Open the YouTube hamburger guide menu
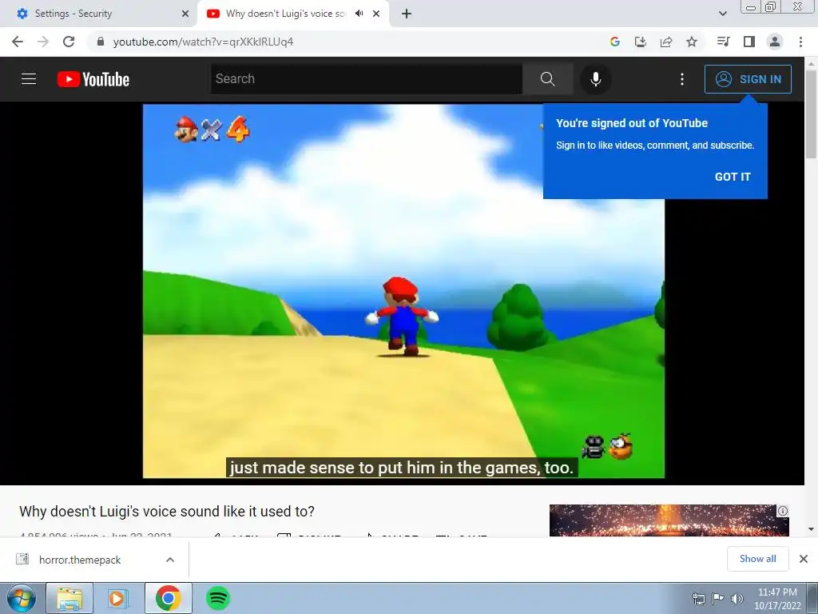This screenshot has height=614, width=818. click(x=29, y=79)
